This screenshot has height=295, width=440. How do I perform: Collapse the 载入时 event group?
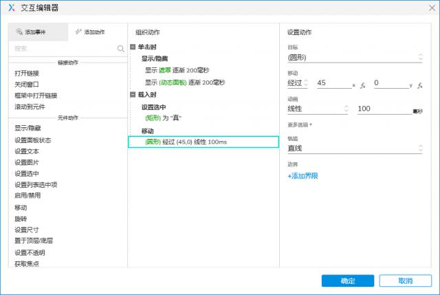click(133, 95)
